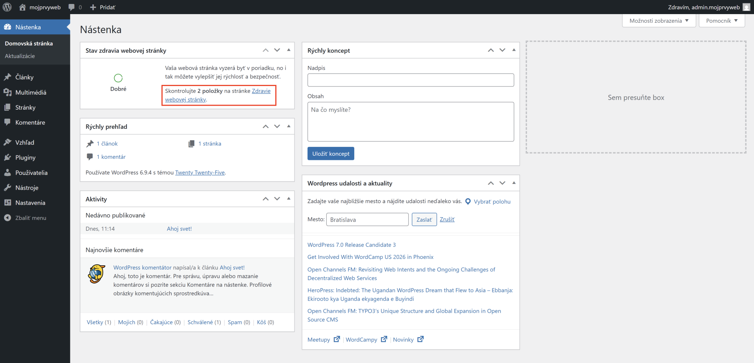Submit city with Zaslať button

(424, 220)
